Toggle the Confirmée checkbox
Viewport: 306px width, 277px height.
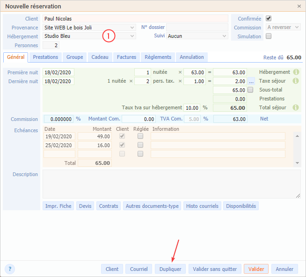pyautogui.click(x=269, y=19)
